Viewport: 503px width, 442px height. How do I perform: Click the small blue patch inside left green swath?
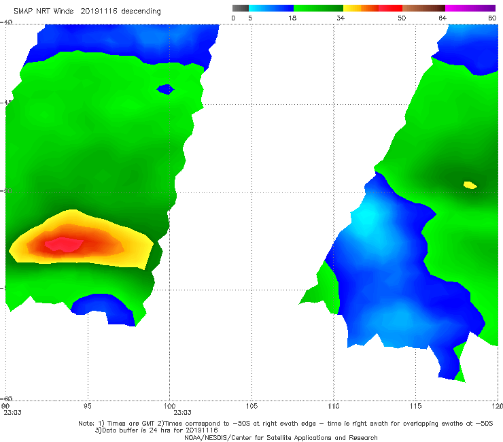click(x=166, y=89)
